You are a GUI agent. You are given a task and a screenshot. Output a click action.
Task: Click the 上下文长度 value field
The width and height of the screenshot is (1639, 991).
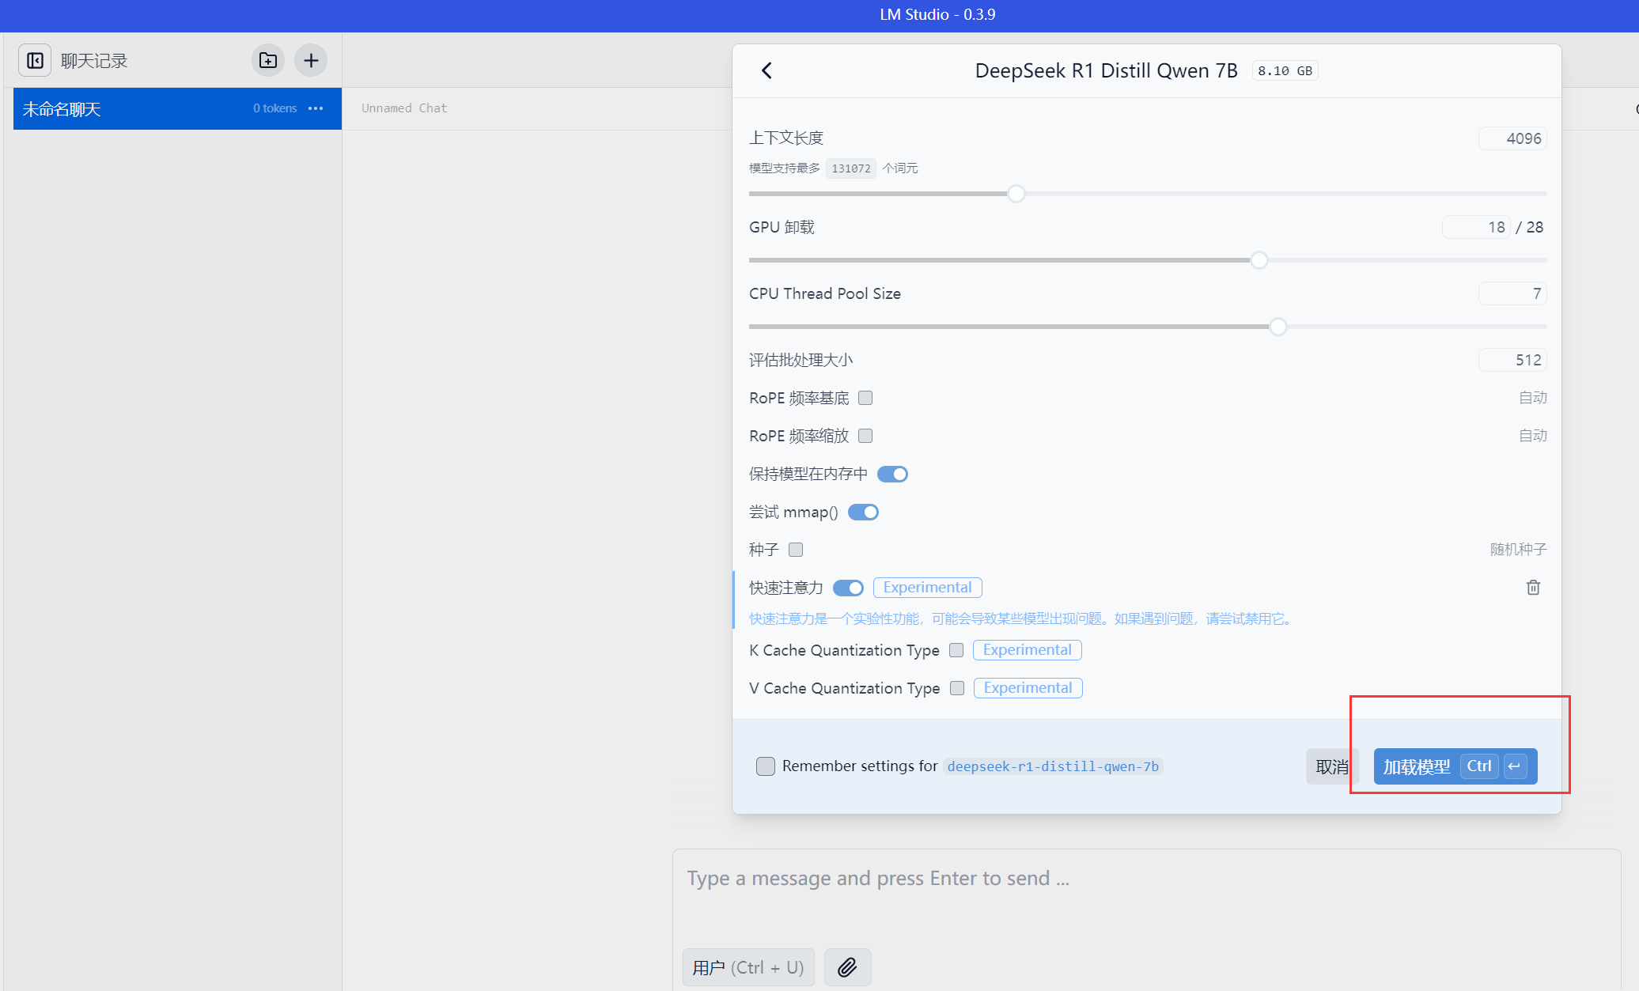pyautogui.click(x=1512, y=138)
